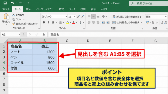The height and width of the screenshot is (94, 168).
Task: Select column D header
Action: (x=88, y=41)
